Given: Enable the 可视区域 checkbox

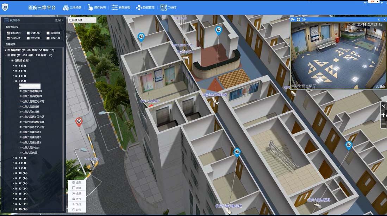Looking at the screenshot, I should 48,38.
